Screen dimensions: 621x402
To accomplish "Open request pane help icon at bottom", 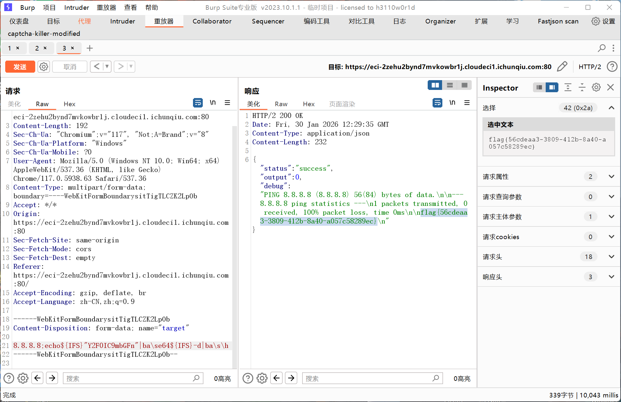I will click(x=9, y=378).
